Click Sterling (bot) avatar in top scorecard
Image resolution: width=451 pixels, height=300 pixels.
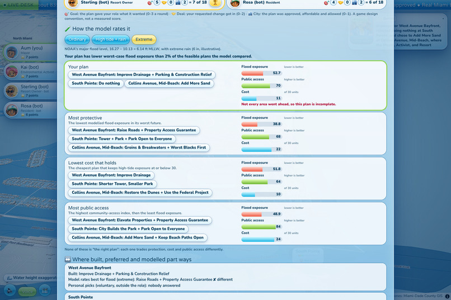[73, 3]
